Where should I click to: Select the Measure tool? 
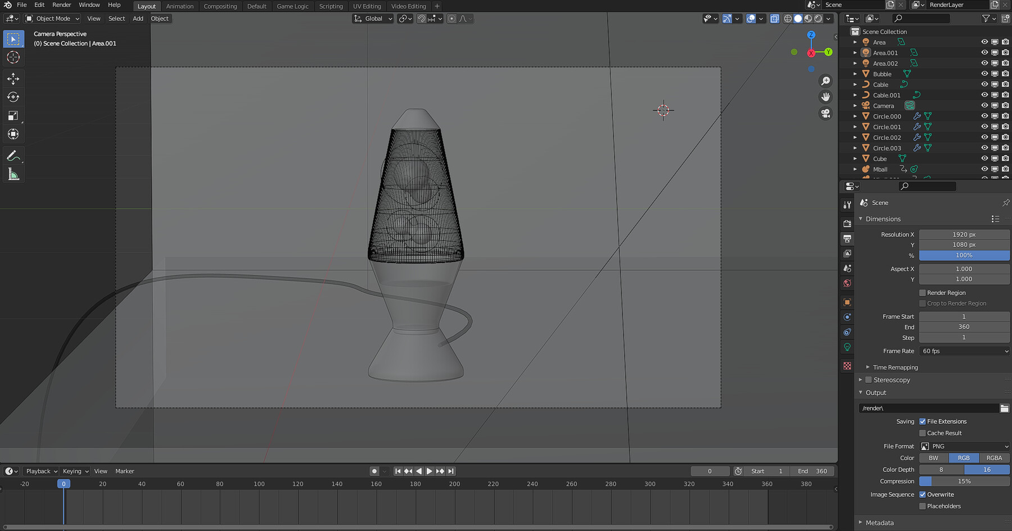coord(13,174)
